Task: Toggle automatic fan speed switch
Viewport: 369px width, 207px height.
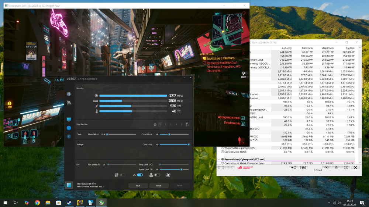Action: coord(140,175)
